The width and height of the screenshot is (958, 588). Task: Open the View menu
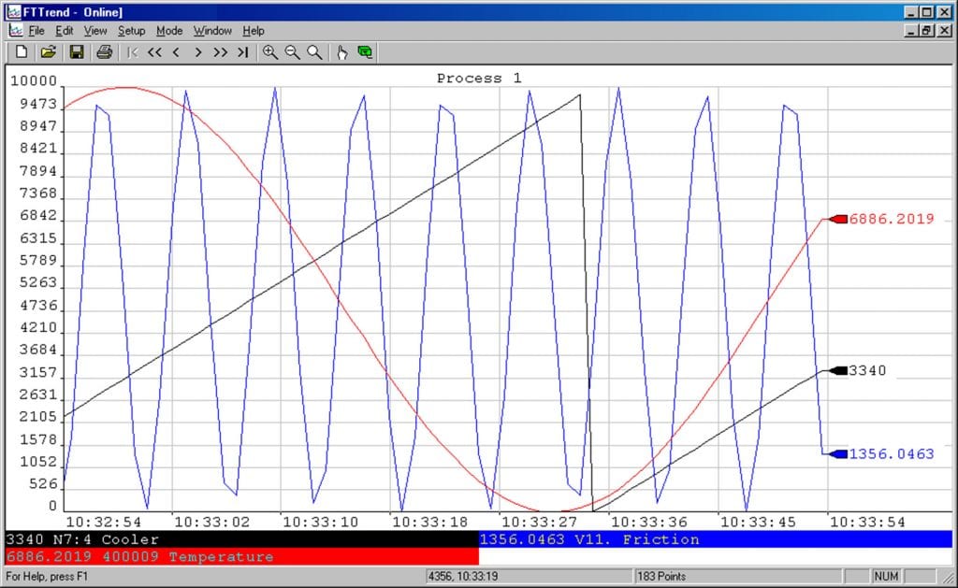(x=95, y=31)
